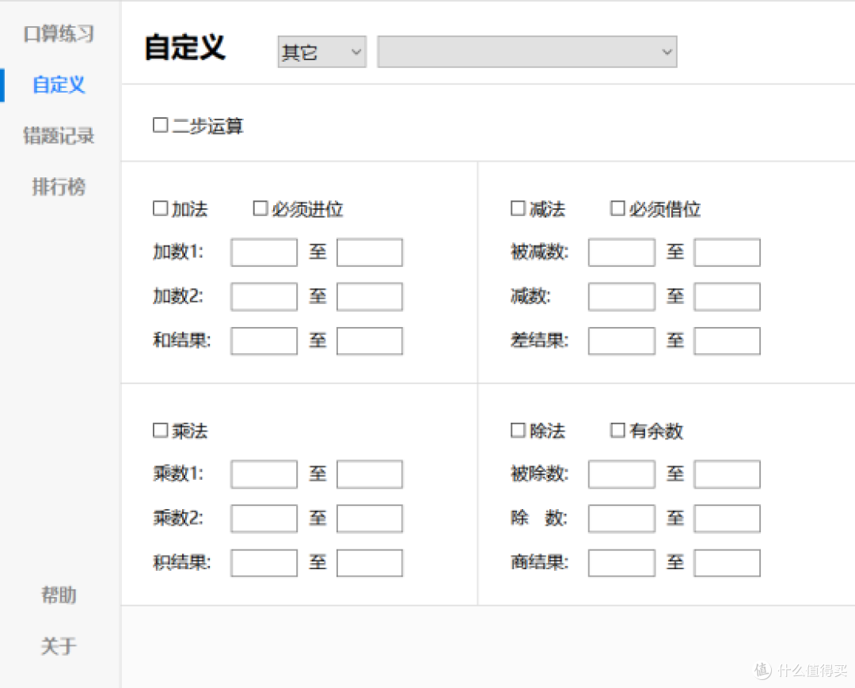Click the 被除数 minimum value field
The image size is (855, 688).
[621, 474]
